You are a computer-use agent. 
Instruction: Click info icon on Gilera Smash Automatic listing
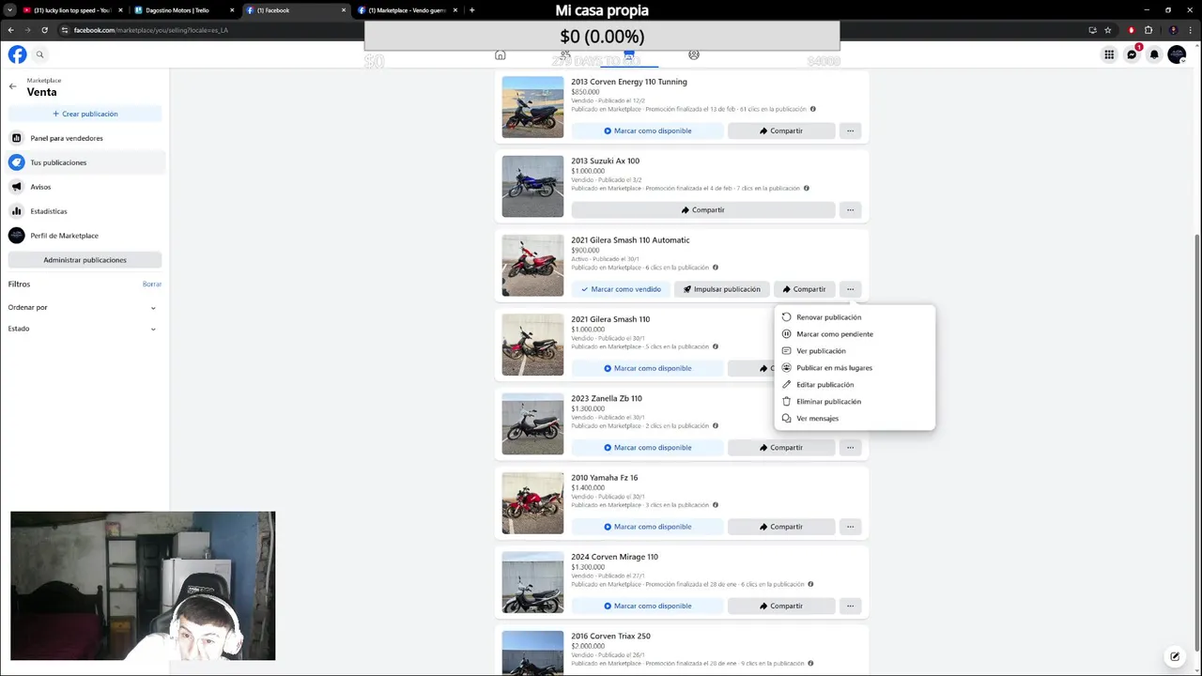pyautogui.click(x=715, y=268)
